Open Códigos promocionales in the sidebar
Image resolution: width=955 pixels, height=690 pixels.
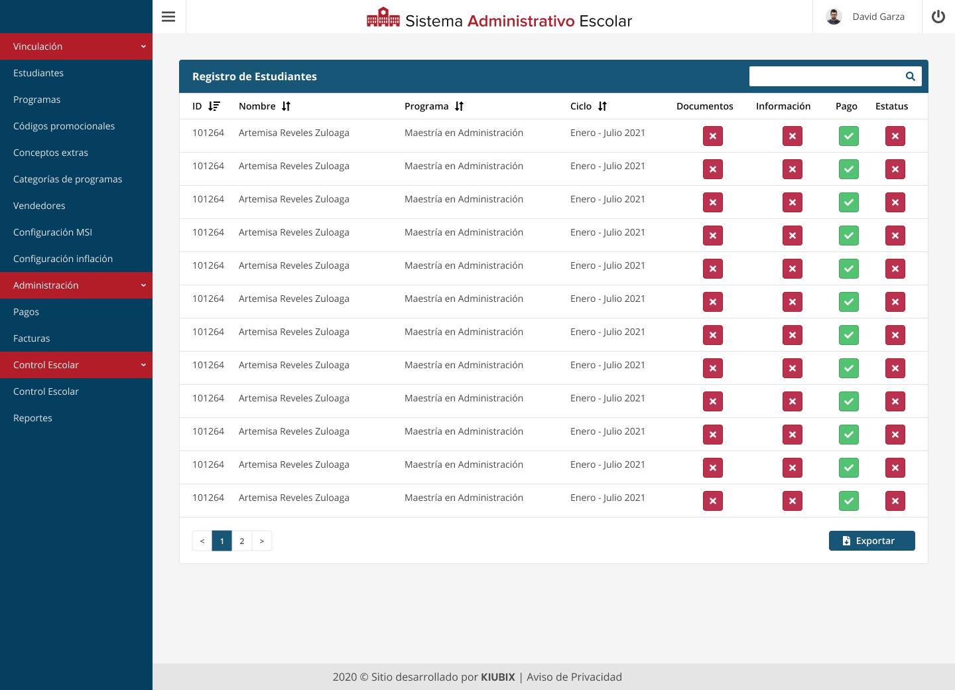[64, 126]
